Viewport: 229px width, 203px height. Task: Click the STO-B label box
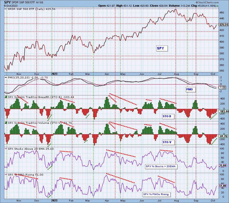click(168, 116)
